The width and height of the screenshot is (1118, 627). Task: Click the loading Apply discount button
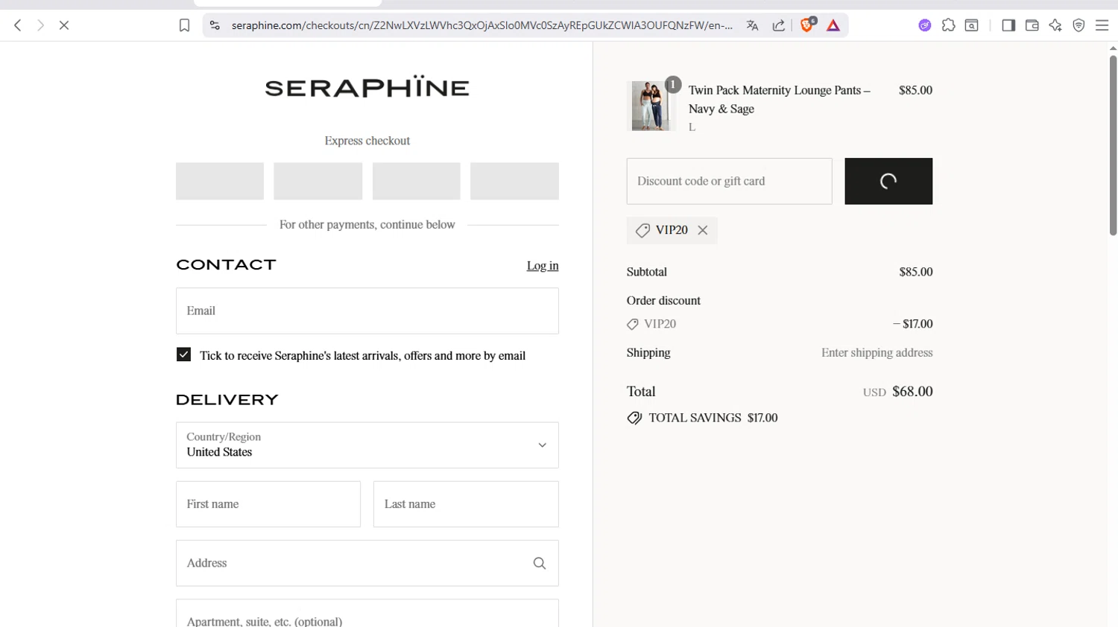(888, 181)
